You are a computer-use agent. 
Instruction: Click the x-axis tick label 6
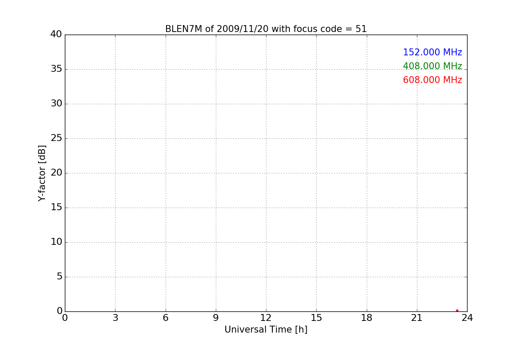(165, 318)
